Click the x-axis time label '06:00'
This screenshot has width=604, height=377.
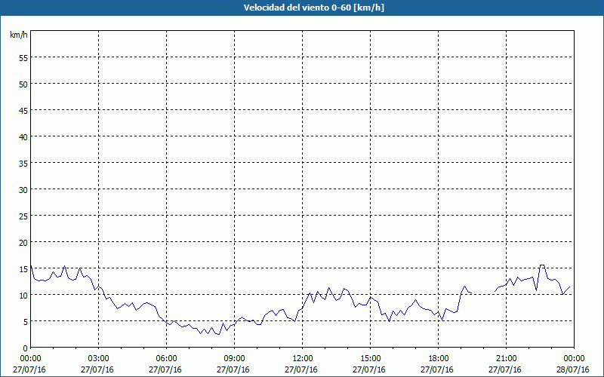(166, 359)
